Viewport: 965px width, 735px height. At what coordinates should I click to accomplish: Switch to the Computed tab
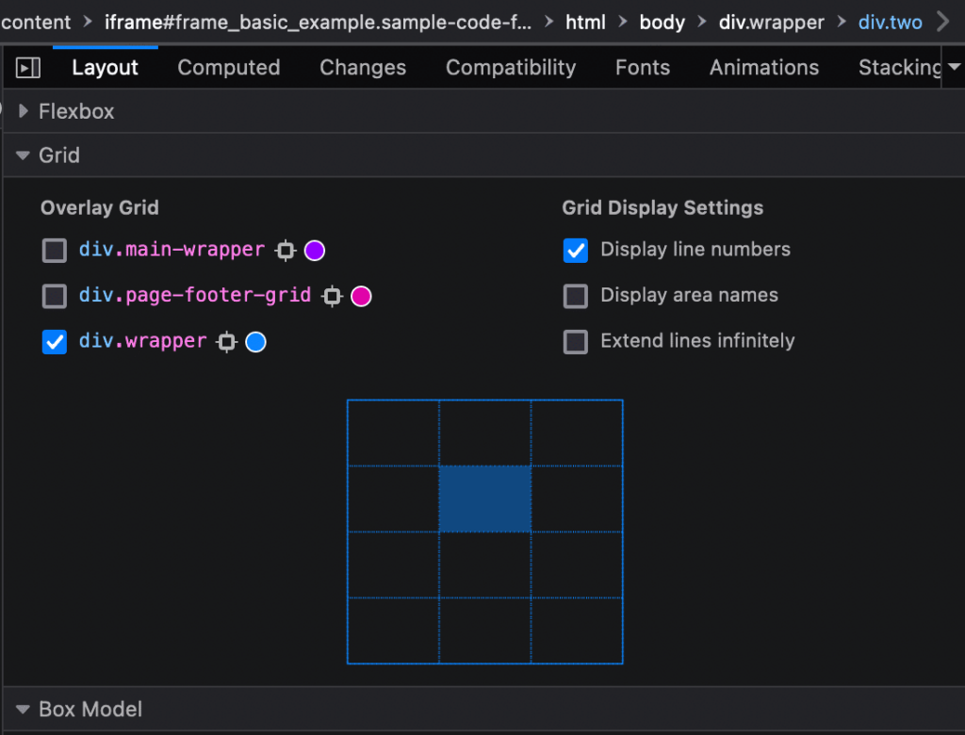coord(228,67)
